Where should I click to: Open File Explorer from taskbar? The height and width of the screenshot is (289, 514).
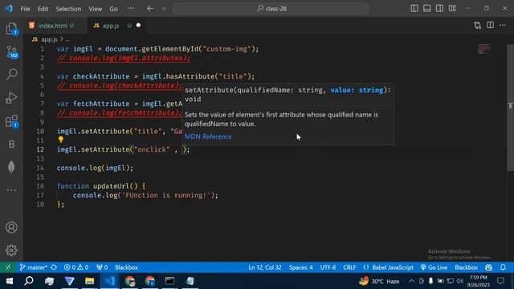click(89, 281)
